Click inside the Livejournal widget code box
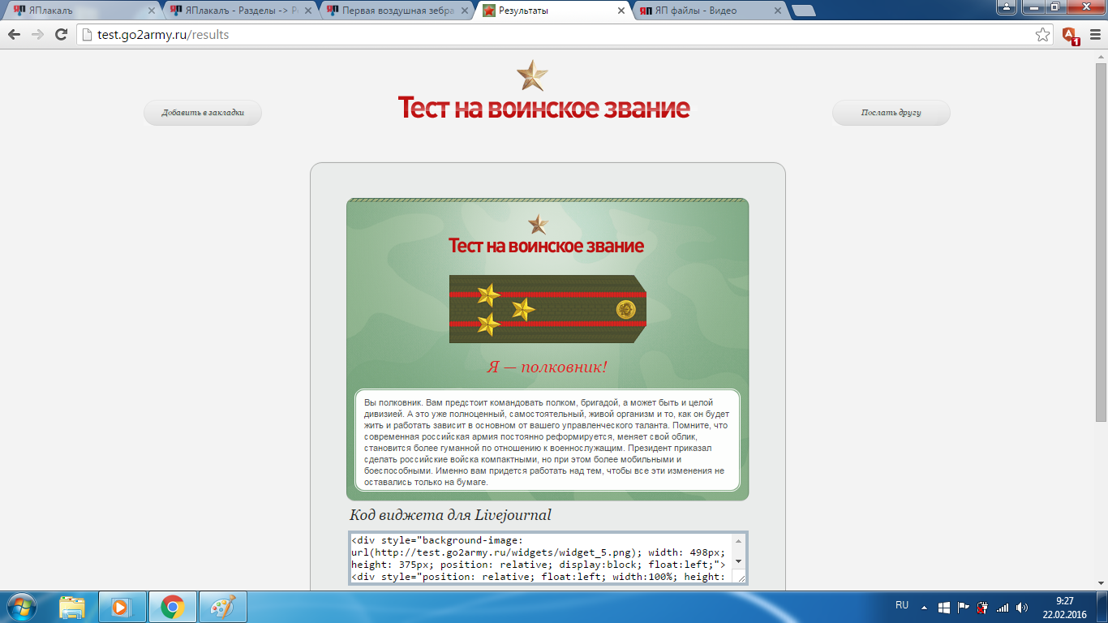1108x623 pixels. (539, 557)
